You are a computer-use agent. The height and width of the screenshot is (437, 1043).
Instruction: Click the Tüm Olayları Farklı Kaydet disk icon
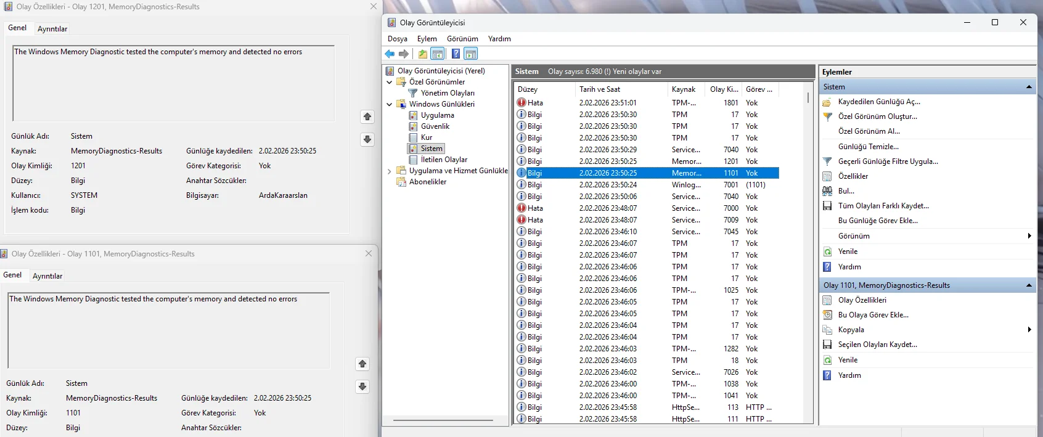click(x=827, y=206)
